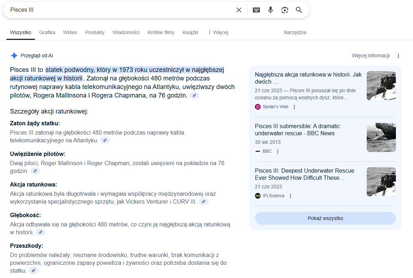The image size is (413, 278).
Task: Open three-dot menu beside IFLScience source
Action: coord(291,196)
